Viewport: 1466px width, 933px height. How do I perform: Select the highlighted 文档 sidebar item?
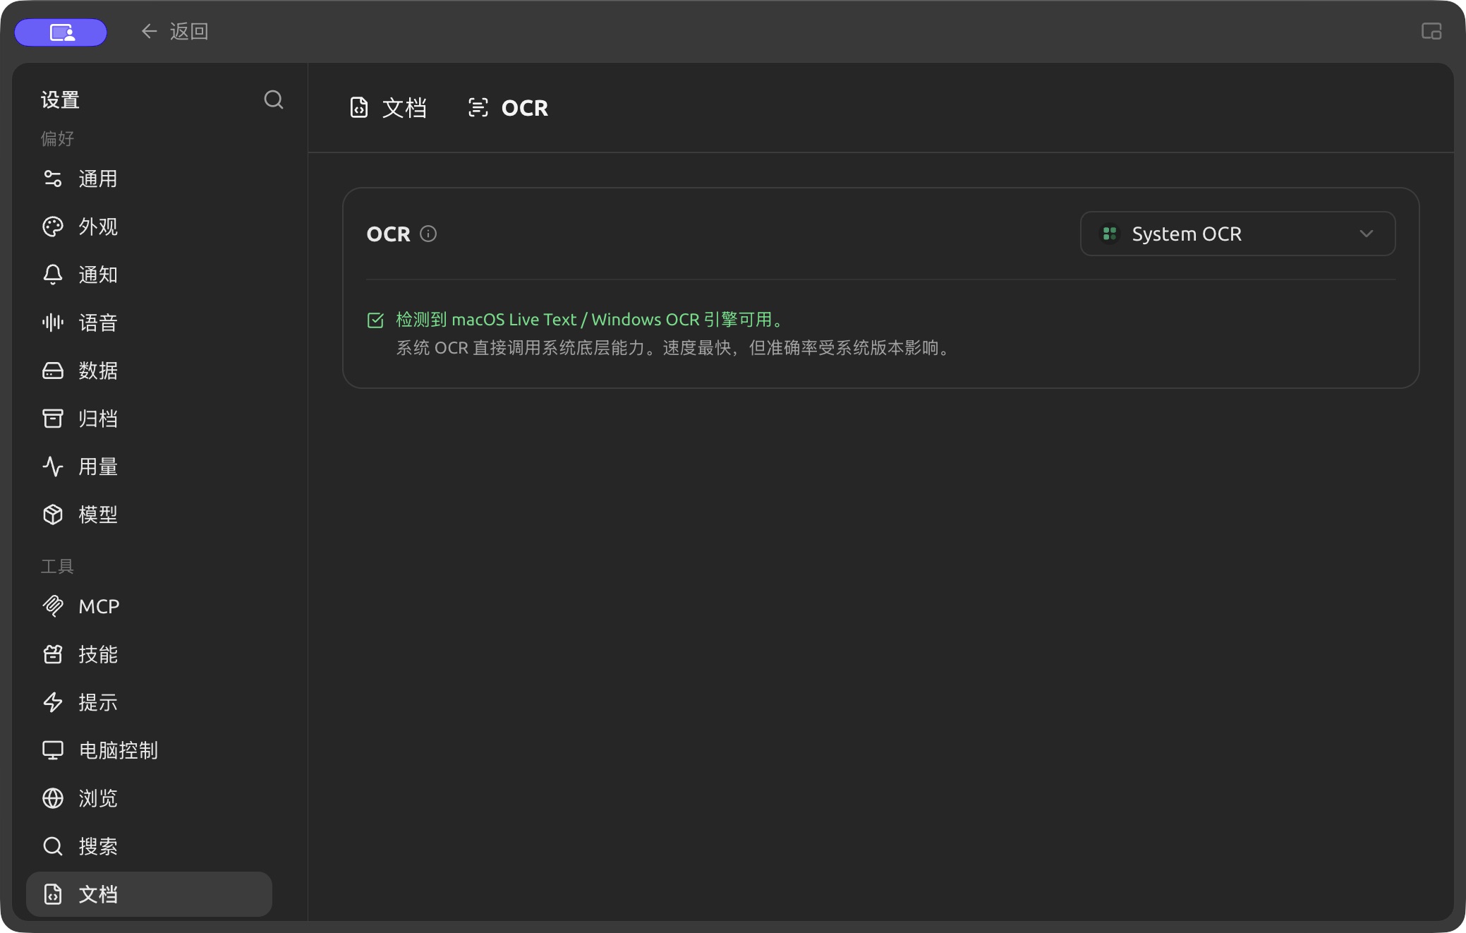149,894
